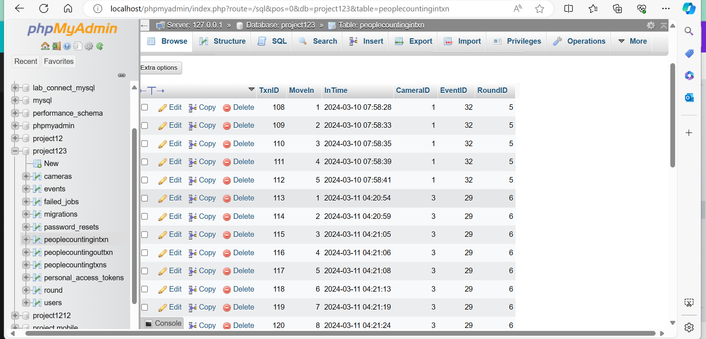Open navigation panel settings gear icon
706x339 pixels.
[89, 46]
